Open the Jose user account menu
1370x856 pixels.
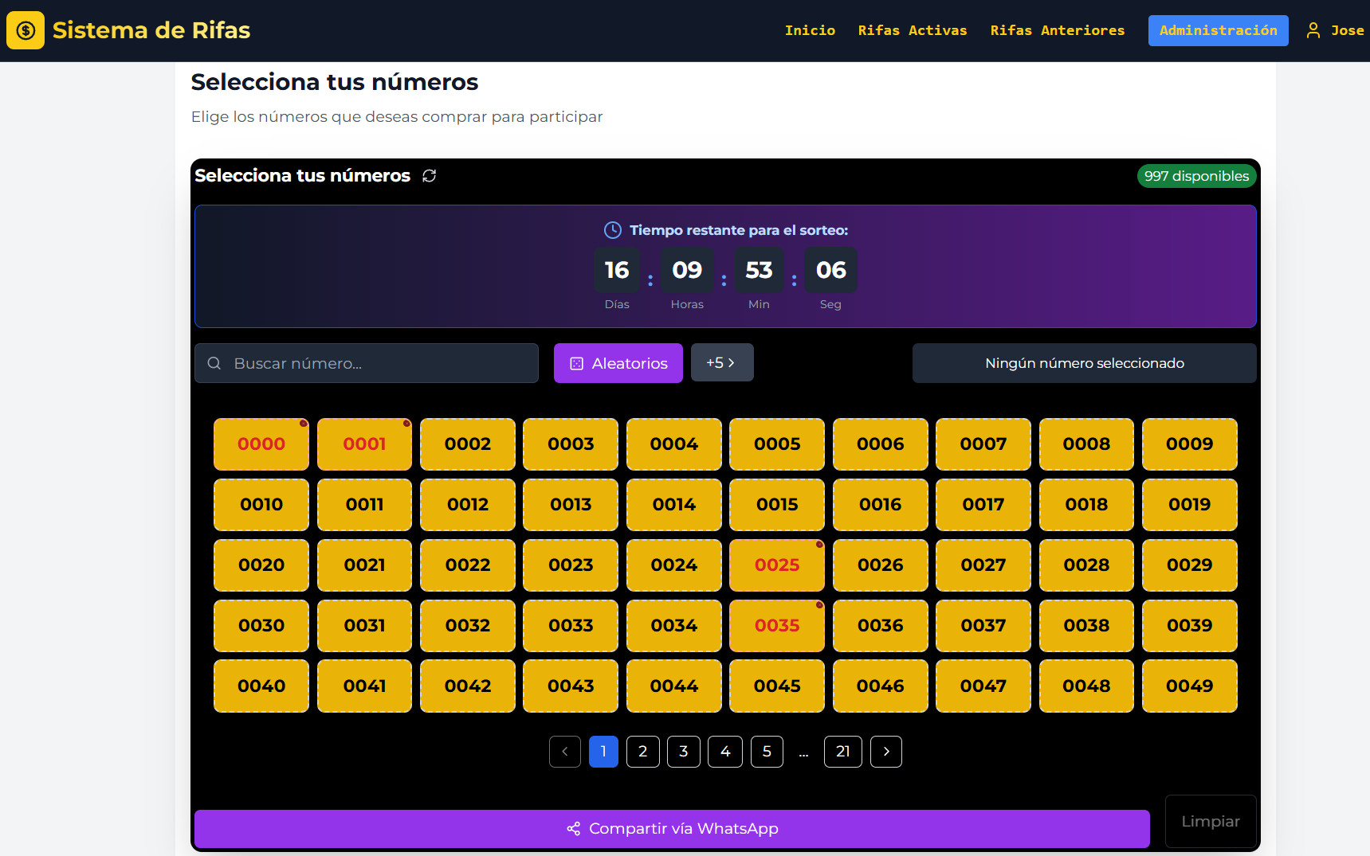pos(1346,30)
